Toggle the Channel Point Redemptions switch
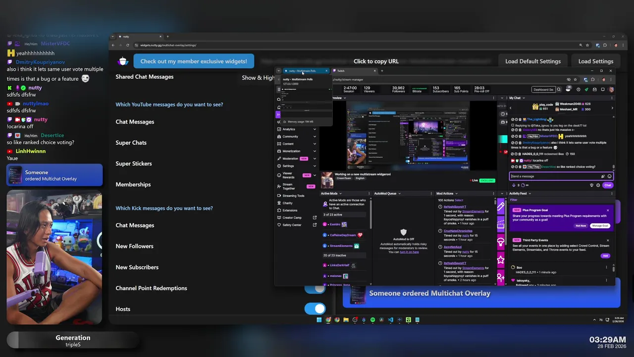Viewport: 634px width, 357px height. coord(315,288)
